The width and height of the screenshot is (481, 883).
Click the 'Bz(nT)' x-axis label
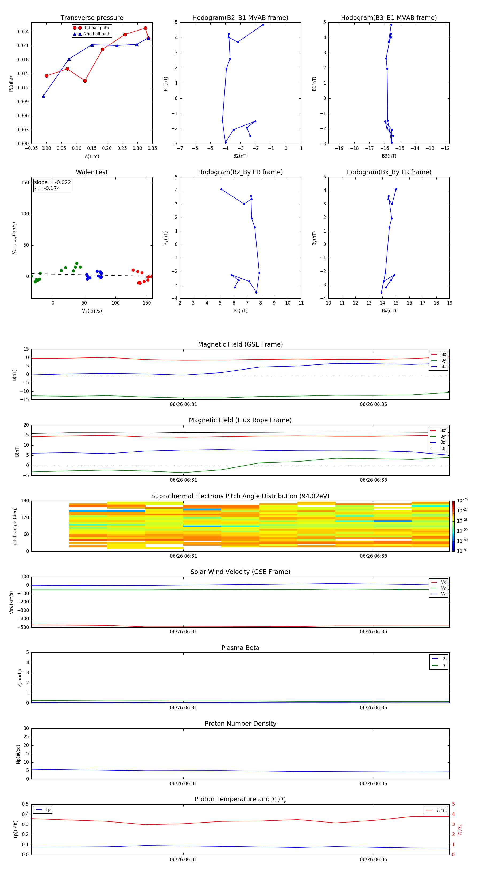point(240,311)
